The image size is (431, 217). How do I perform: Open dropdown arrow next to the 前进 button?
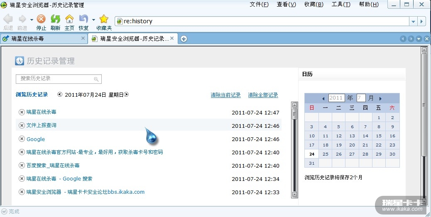point(32,20)
